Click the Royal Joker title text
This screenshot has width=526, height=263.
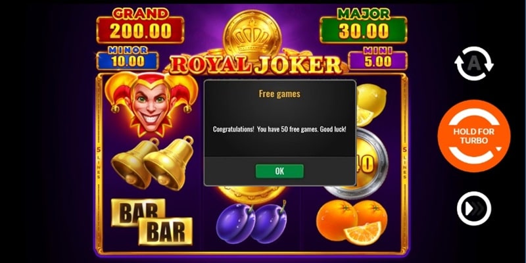[x=255, y=64]
